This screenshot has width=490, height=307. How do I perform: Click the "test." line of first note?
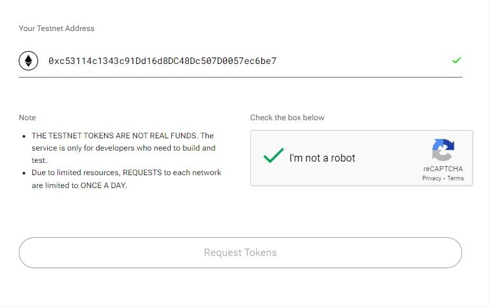(39, 160)
